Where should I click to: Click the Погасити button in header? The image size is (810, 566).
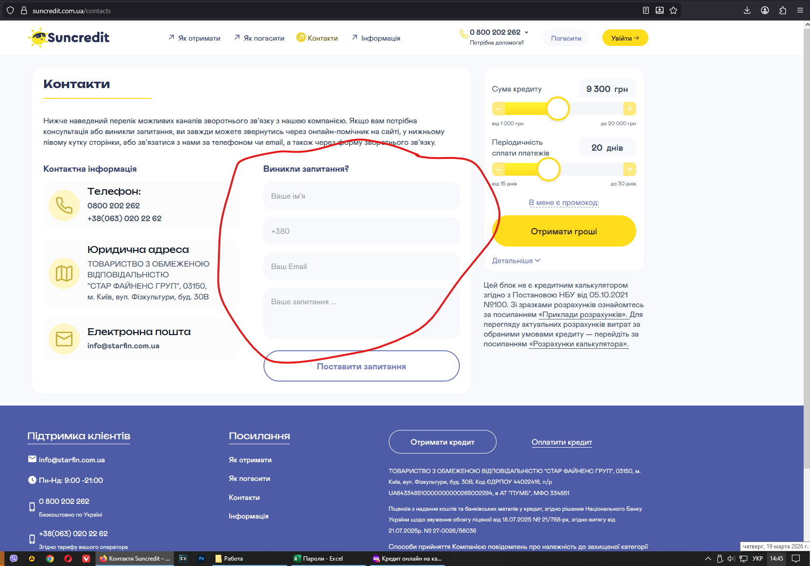click(x=566, y=38)
